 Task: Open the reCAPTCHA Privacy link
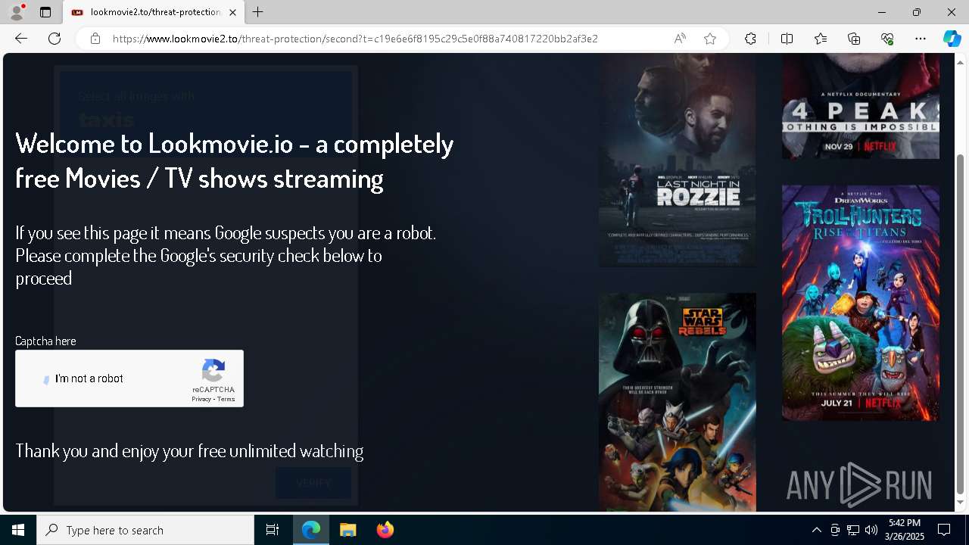(201, 399)
